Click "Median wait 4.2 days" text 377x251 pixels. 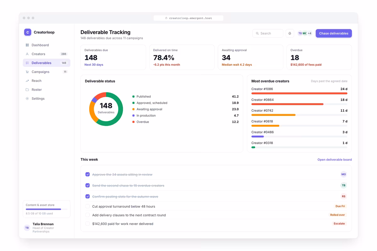(x=237, y=65)
